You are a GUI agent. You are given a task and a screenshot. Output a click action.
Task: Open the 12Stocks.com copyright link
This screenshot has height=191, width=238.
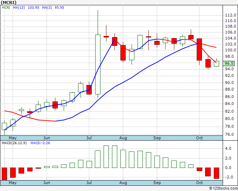pyautogui.click(x=223, y=188)
